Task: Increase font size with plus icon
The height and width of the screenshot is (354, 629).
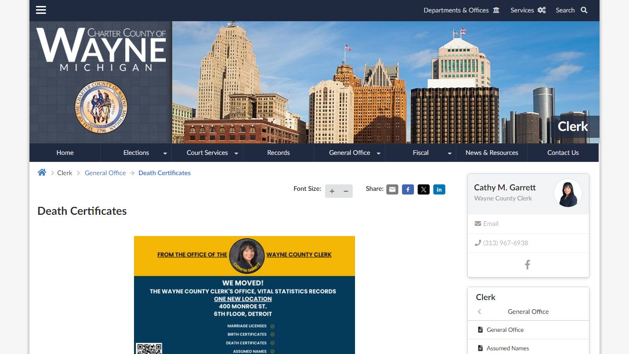Action: 332,191
